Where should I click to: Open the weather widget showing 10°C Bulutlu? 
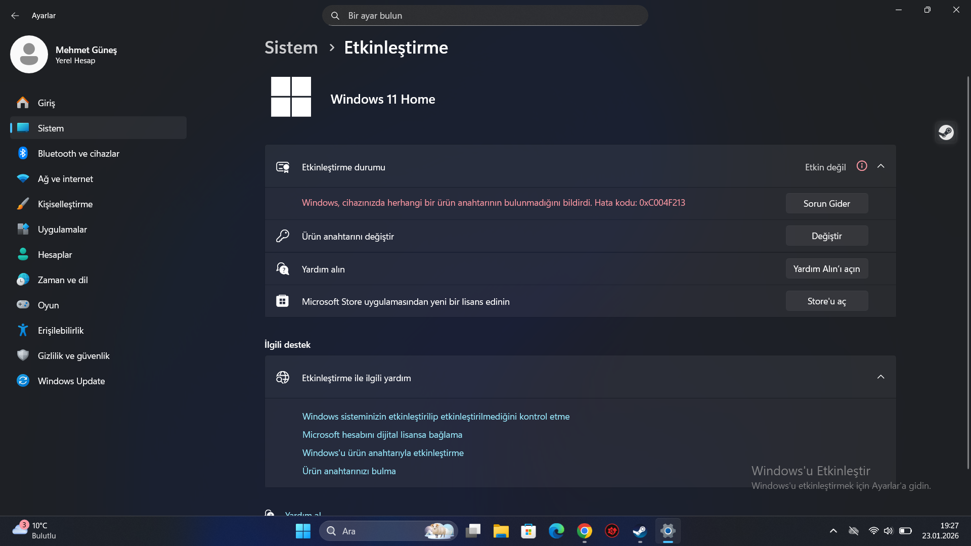click(34, 531)
